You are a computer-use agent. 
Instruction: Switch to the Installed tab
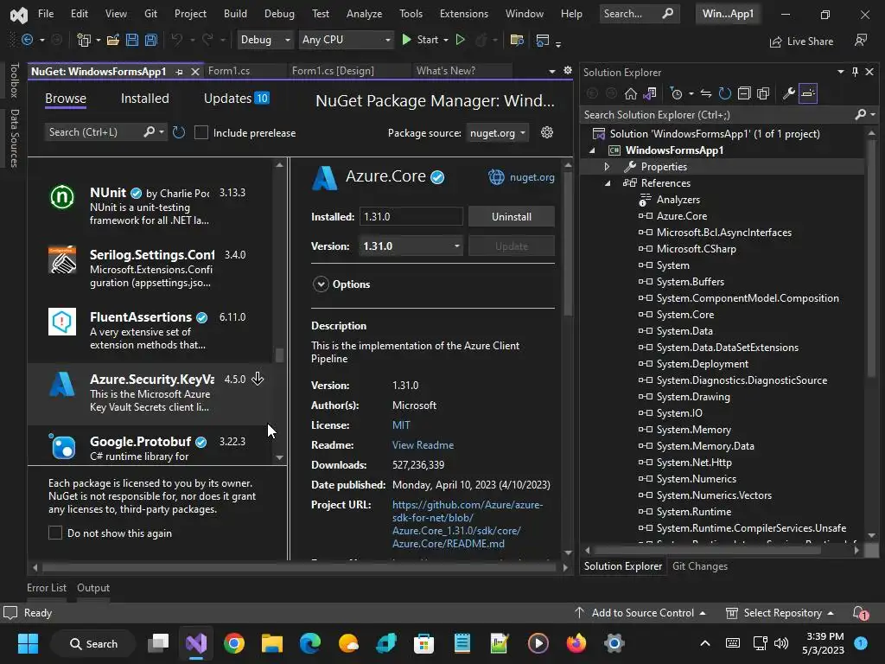pyautogui.click(x=145, y=99)
